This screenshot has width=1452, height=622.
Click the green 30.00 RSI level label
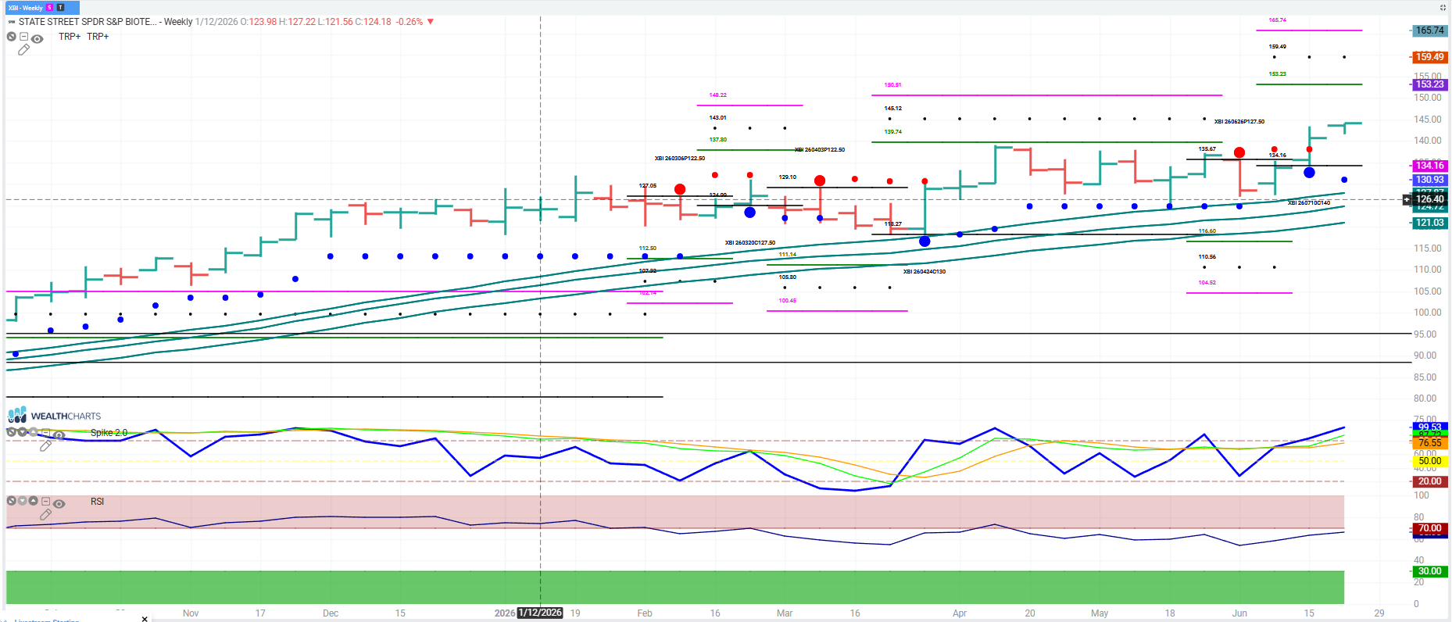coord(1430,571)
